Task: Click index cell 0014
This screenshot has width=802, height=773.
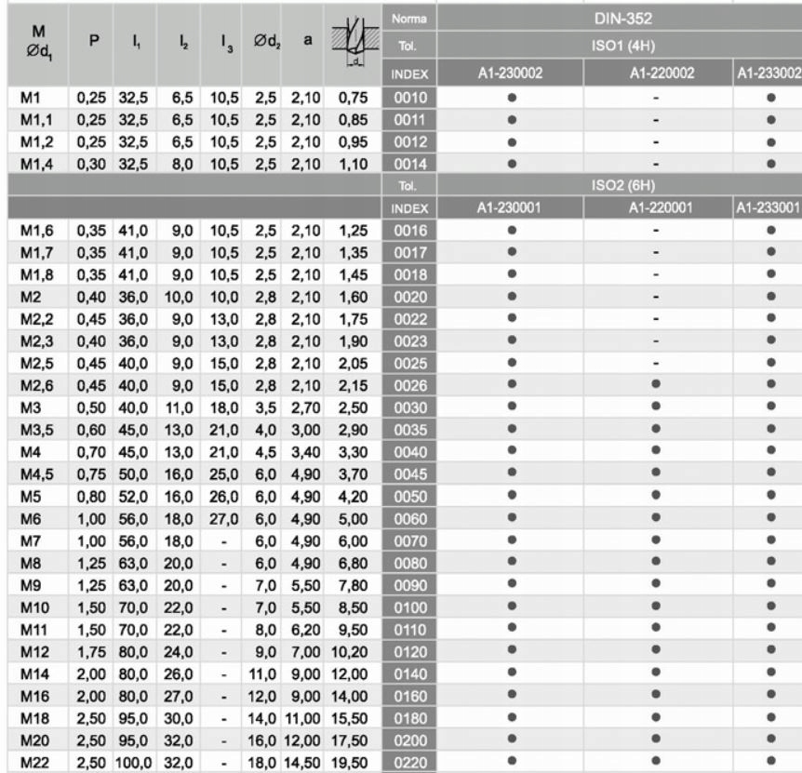Action: tap(409, 164)
